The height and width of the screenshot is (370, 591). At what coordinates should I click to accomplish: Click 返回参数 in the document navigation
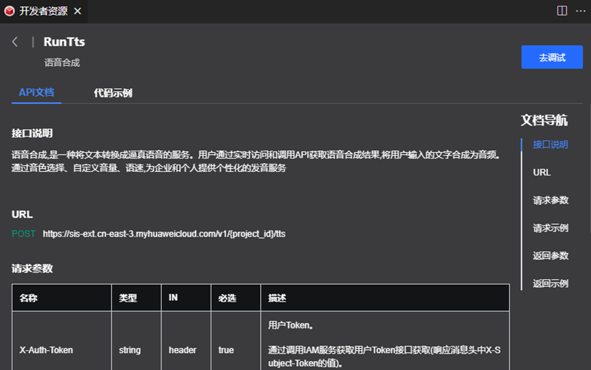coord(550,255)
